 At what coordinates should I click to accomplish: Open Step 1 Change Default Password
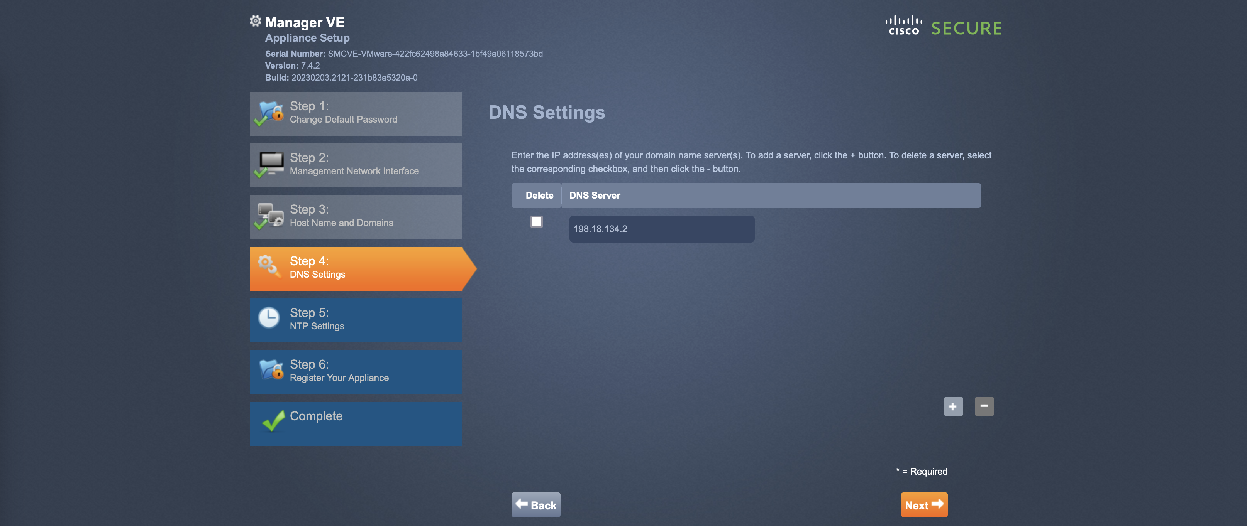pos(343,113)
